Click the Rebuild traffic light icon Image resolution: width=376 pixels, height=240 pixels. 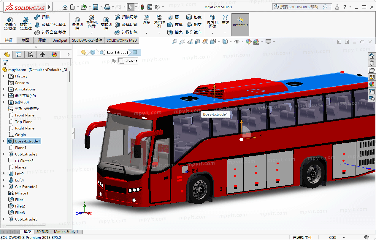pyautogui.click(x=142, y=7)
